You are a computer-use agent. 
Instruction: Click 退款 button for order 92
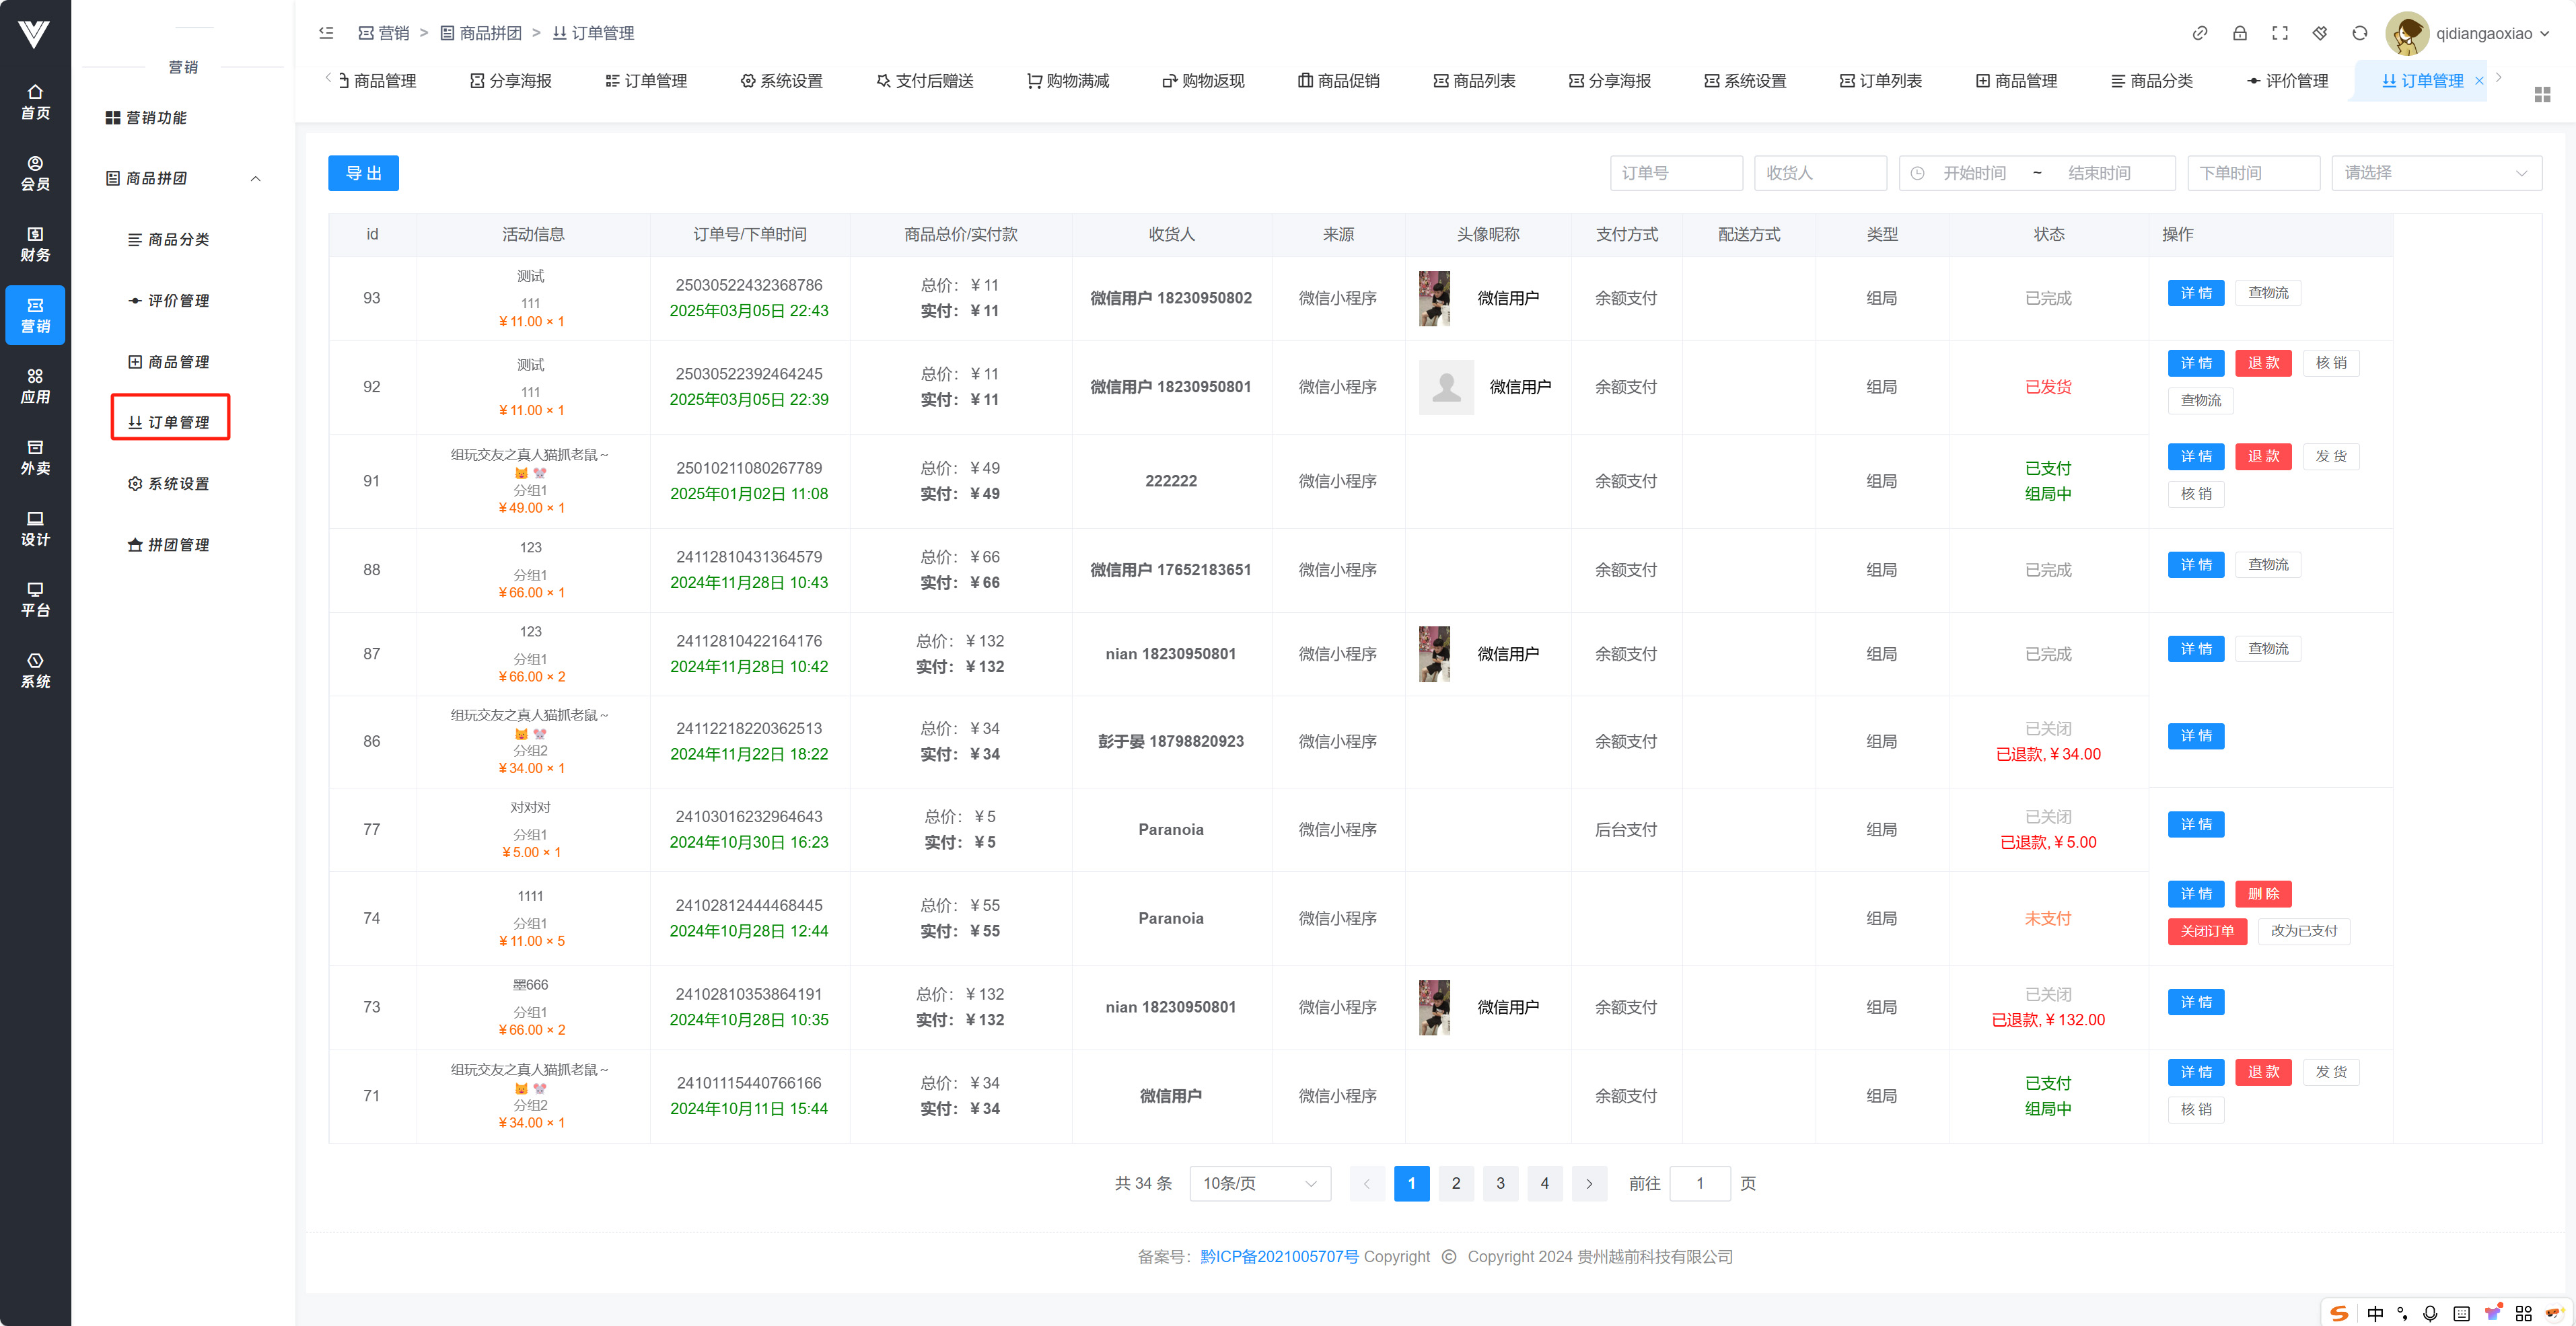(2262, 362)
